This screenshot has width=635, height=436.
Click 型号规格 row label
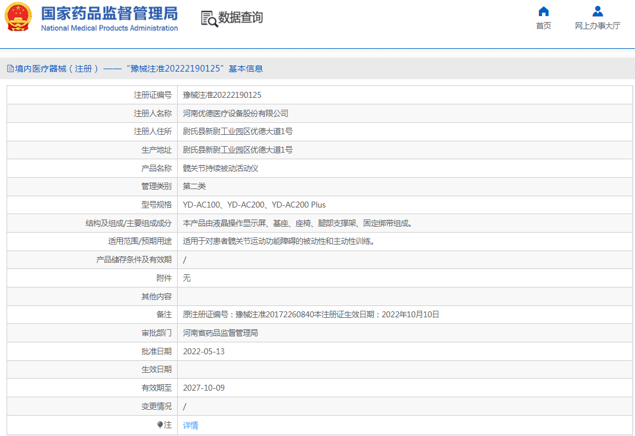point(156,205)
